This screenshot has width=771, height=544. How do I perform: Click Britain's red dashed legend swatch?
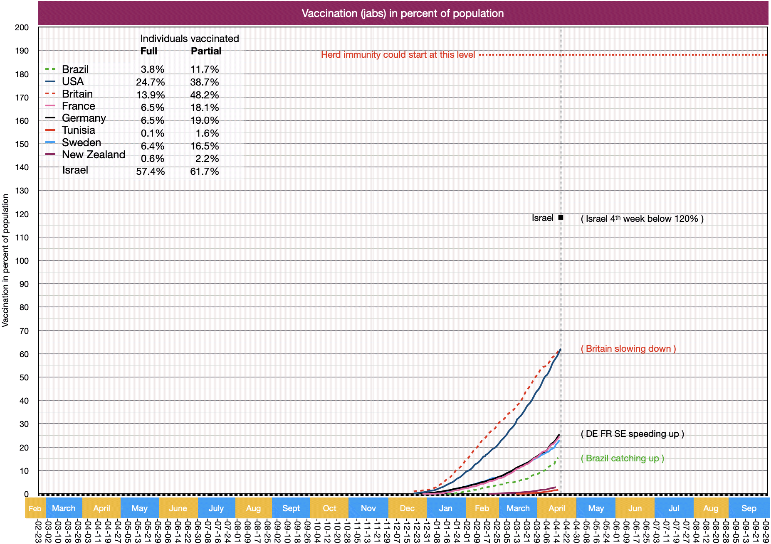50,94
